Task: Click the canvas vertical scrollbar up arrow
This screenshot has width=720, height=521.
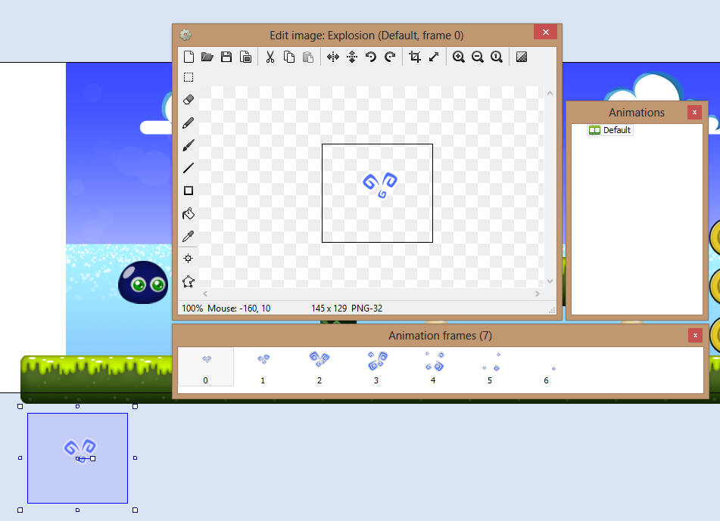Action: tap(550, 93)
